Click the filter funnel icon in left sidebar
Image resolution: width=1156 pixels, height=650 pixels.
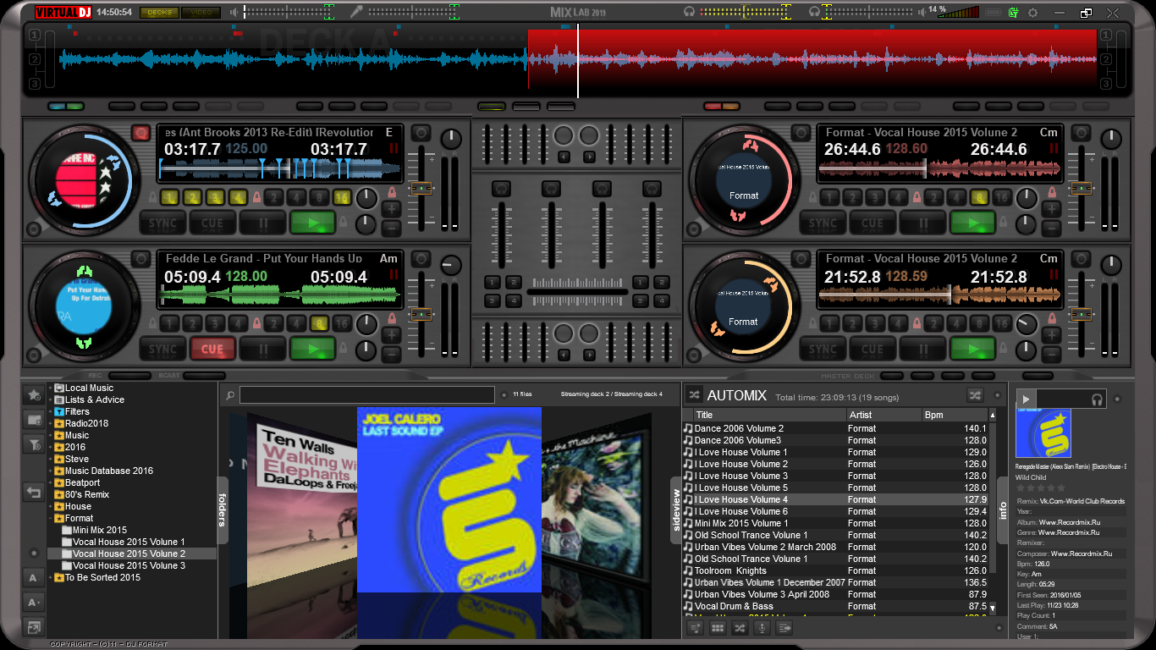click(34, 443)
